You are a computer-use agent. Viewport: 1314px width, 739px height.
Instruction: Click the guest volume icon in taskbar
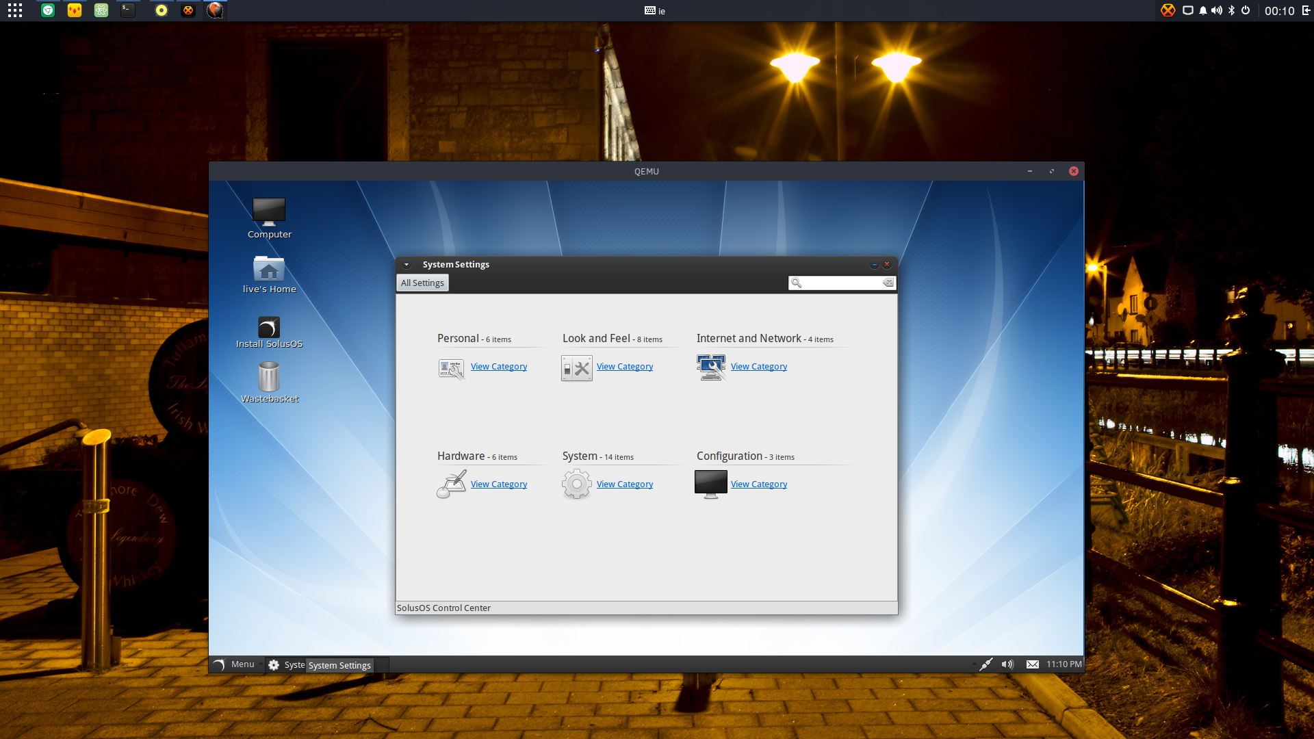(1007, 664)
